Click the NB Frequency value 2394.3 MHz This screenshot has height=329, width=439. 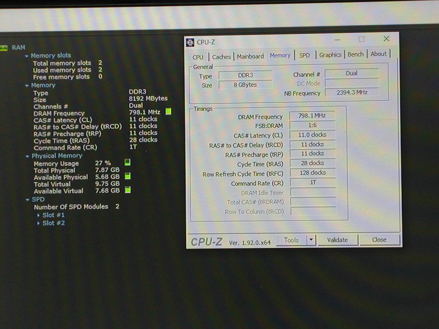[352, 92]
